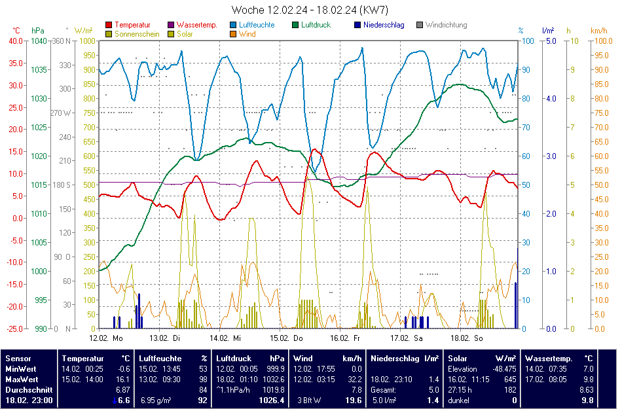
Task: Click the average water temperature '8.63'
Action: coord(587,390)
